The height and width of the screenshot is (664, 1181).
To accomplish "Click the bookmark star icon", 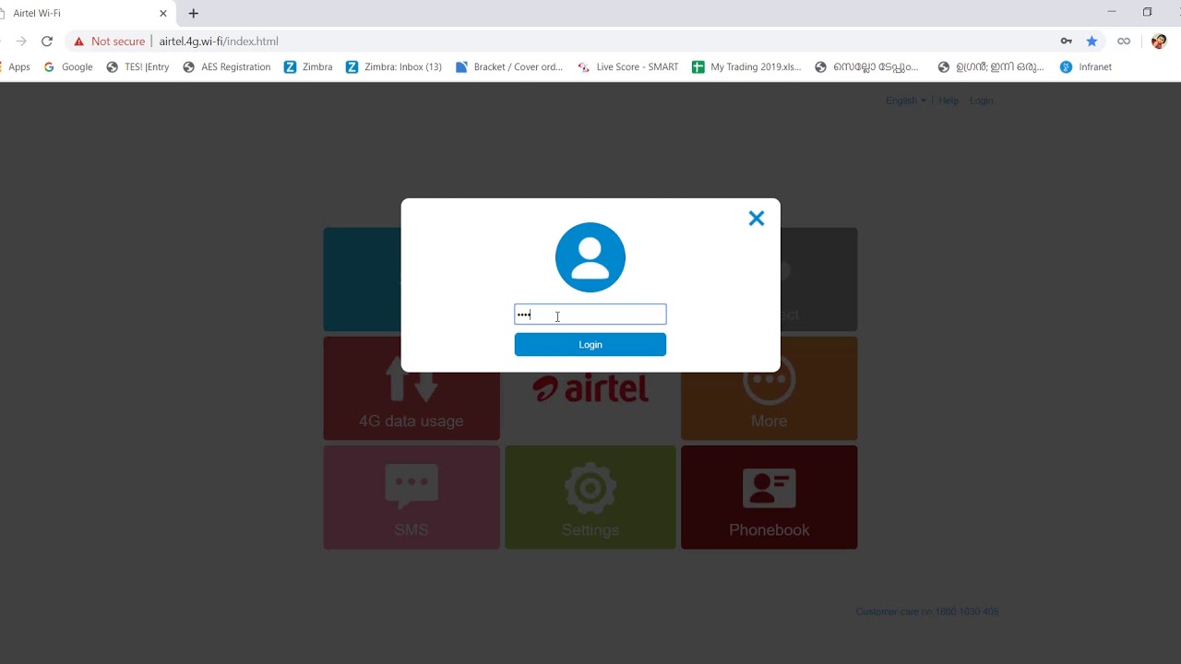I will point(1092,41).
